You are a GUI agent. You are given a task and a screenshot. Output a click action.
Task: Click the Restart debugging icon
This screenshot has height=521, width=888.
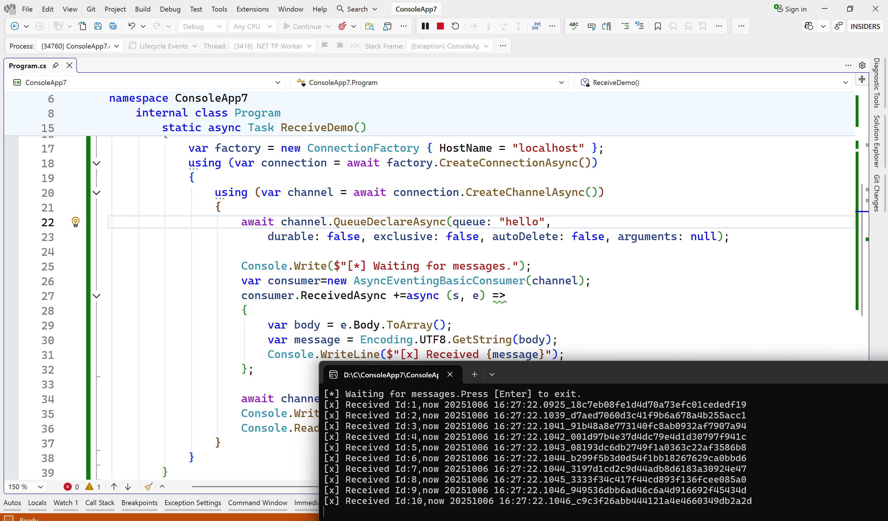[455, 26]
